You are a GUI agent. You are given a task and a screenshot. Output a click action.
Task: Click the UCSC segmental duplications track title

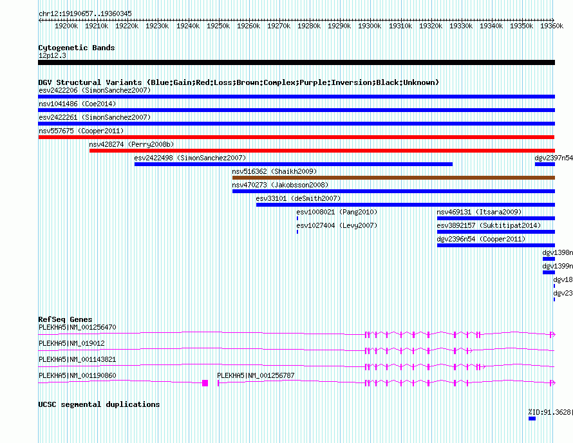[99, 404]
